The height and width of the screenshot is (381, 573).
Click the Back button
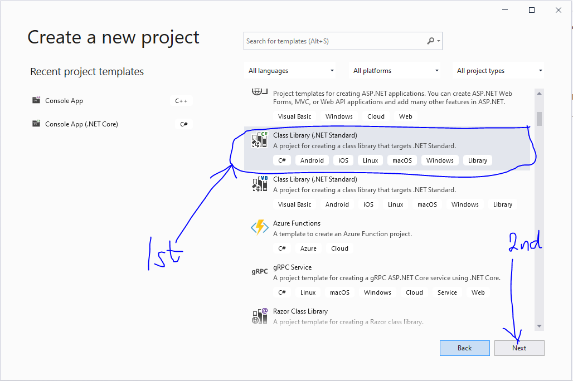[465, 348]
